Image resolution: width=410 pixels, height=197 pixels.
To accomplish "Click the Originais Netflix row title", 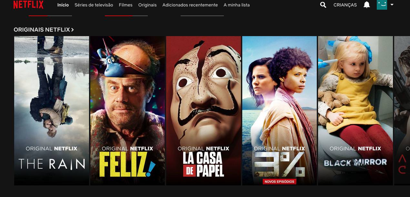I will [x=42, y=30].
